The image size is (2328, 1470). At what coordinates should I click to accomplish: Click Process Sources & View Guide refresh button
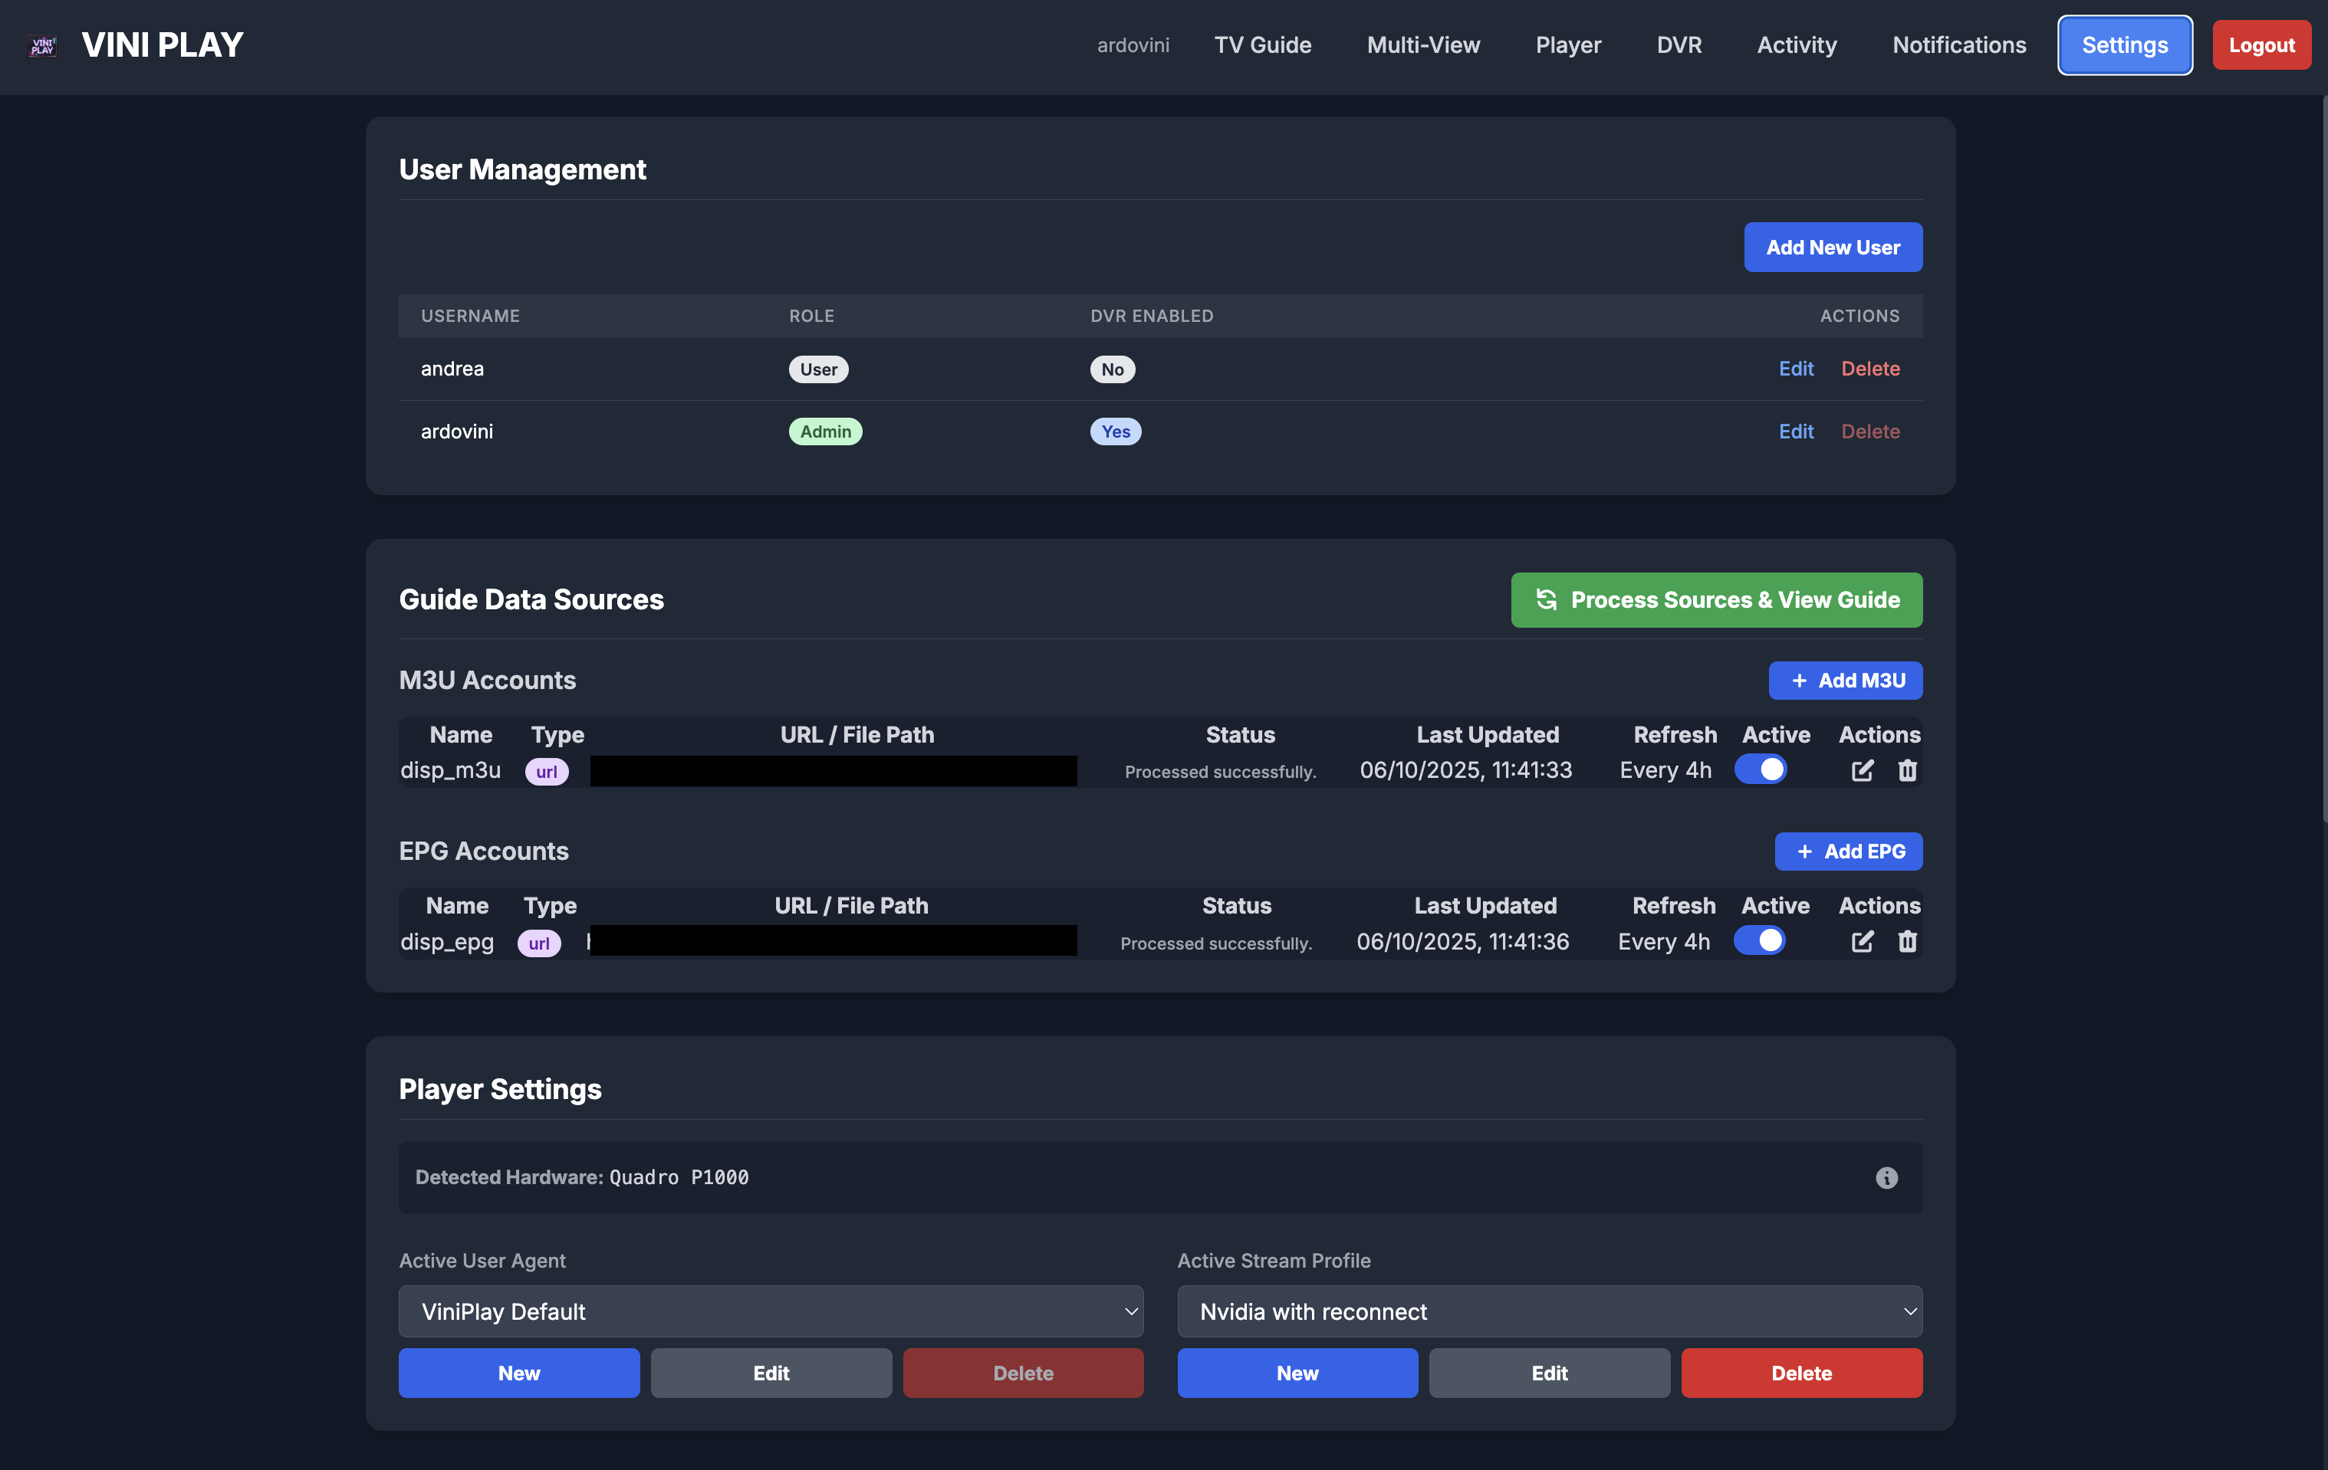(1716, 600)
